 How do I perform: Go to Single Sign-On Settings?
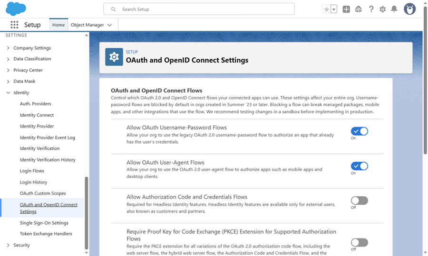click(x=44, y=223)
